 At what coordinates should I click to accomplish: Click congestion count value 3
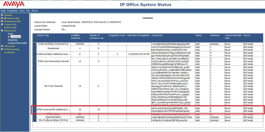tap(117, 54)
